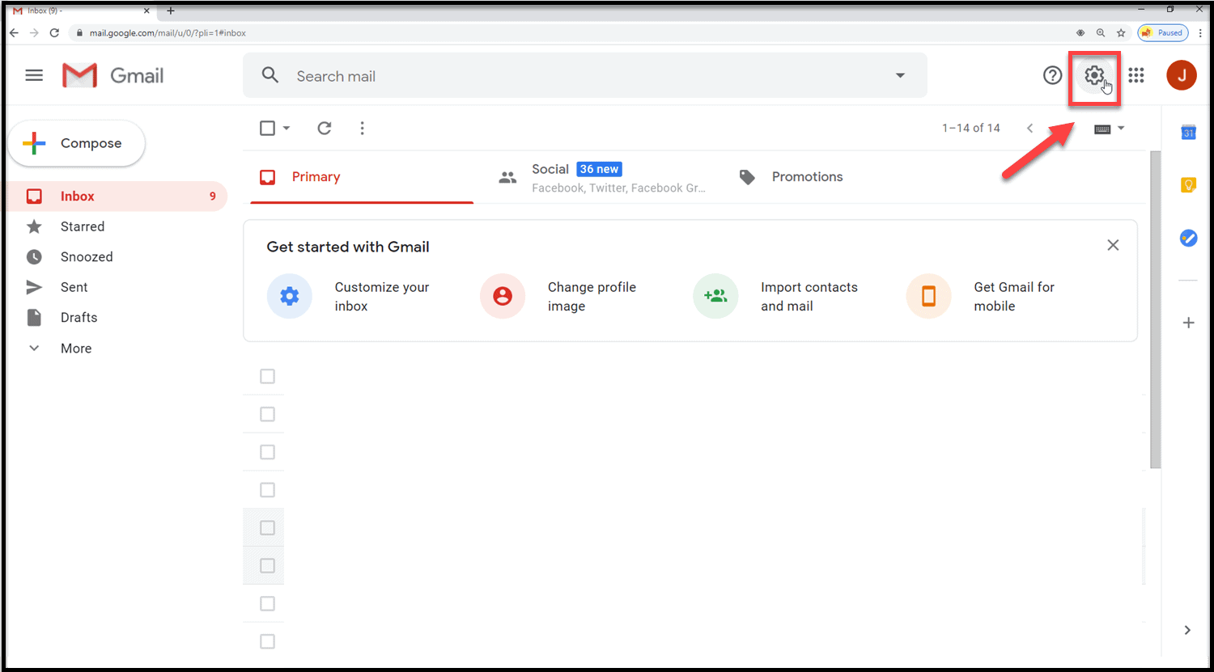Tick the third email row checkbox
Viewport: 1214px width, 672px height.
point(267,452)
